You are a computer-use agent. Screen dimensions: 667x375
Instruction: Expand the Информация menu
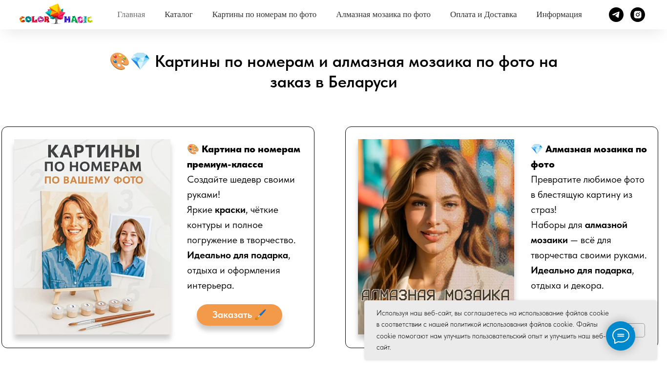[x=559, y=15]
